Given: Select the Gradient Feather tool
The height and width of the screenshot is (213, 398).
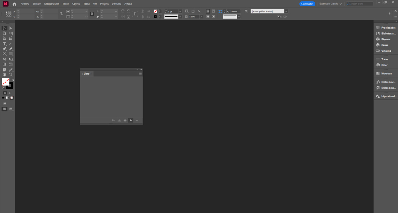Looking at the screenshot, I should pos(11,64).
